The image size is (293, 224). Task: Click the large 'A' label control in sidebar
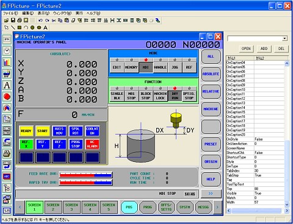pyautogui.click(x=7, y=85)
